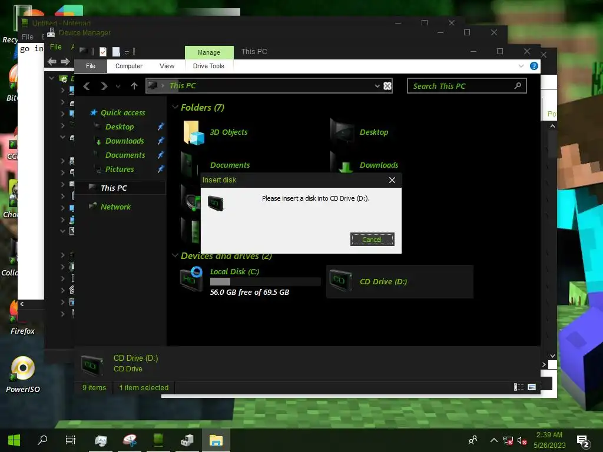Screen dimensions: 603x452
Task: Click the Local Disk (C:) capacity bar
Action: tap(266, 282)
